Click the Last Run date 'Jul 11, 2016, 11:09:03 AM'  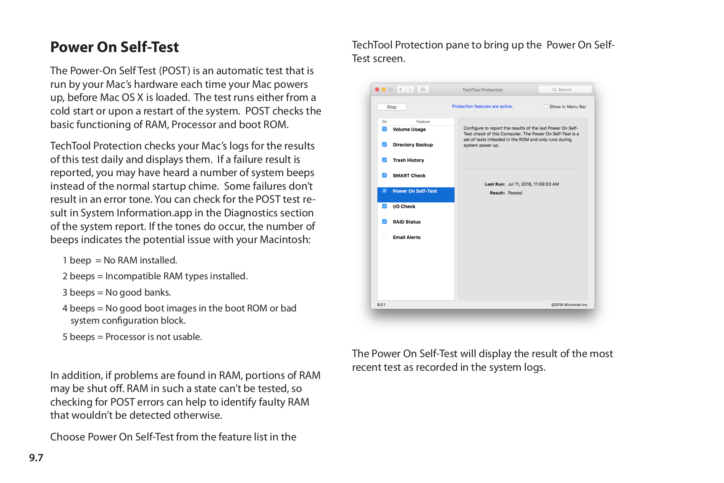click(x=533, y=184)
